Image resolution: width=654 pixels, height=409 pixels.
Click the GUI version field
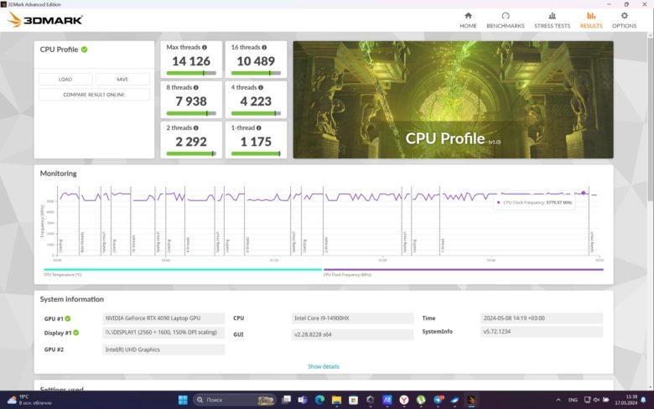(352, 334)
